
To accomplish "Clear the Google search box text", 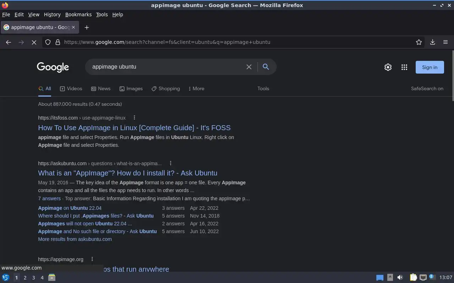I will [x=249, y=67].
